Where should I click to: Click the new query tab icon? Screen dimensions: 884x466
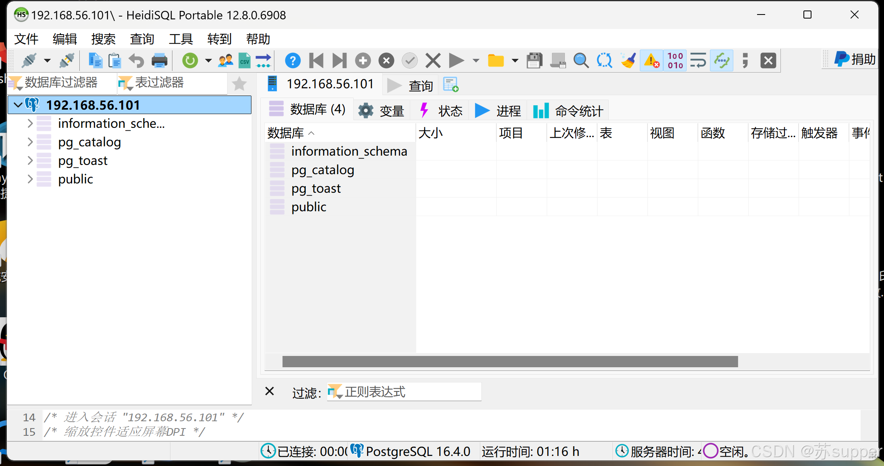(450, 85)
